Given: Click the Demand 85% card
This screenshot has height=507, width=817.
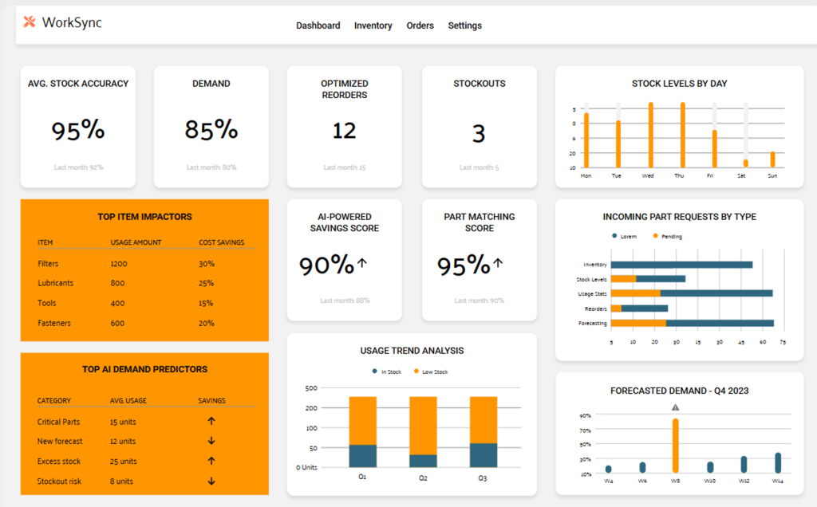Looking at the screenshot, I should click(211, 128).
